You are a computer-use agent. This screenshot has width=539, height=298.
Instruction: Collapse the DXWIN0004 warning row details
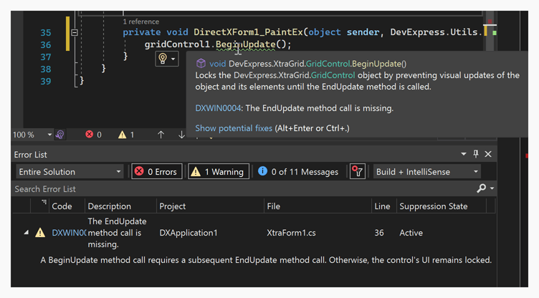27,233
